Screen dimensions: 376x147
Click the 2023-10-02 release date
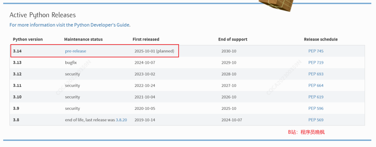click(x=145, y=74)
